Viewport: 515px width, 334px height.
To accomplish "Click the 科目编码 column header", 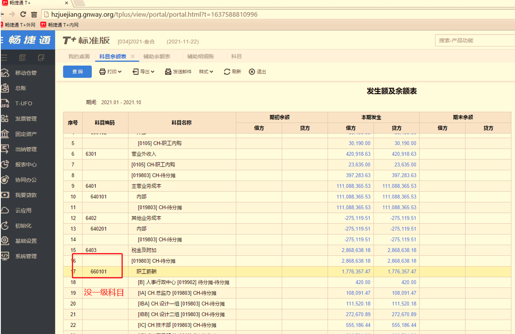I will click(105, 123).
